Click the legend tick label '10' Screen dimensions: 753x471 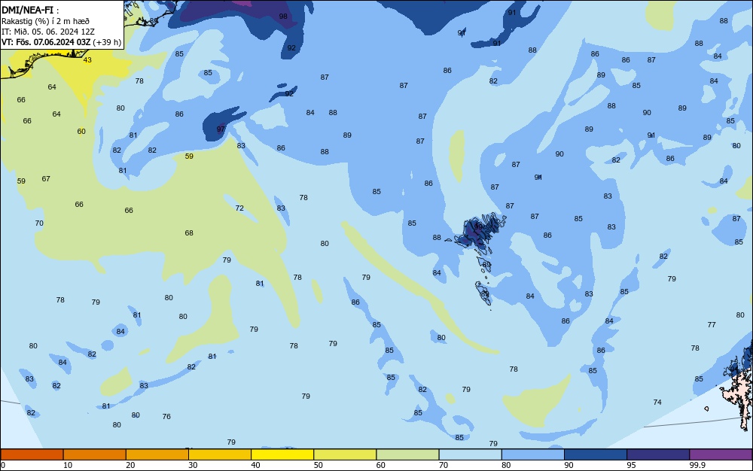point(68,465)
